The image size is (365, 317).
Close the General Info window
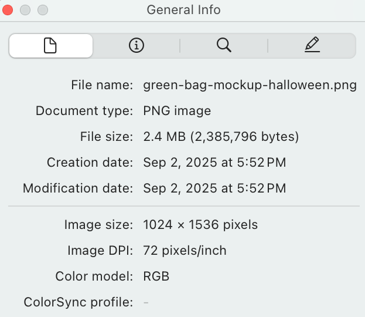[8, 10]
